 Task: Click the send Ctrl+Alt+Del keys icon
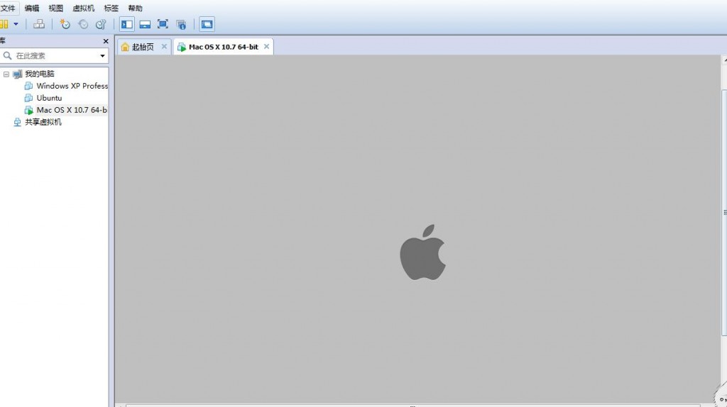point(39,24)
